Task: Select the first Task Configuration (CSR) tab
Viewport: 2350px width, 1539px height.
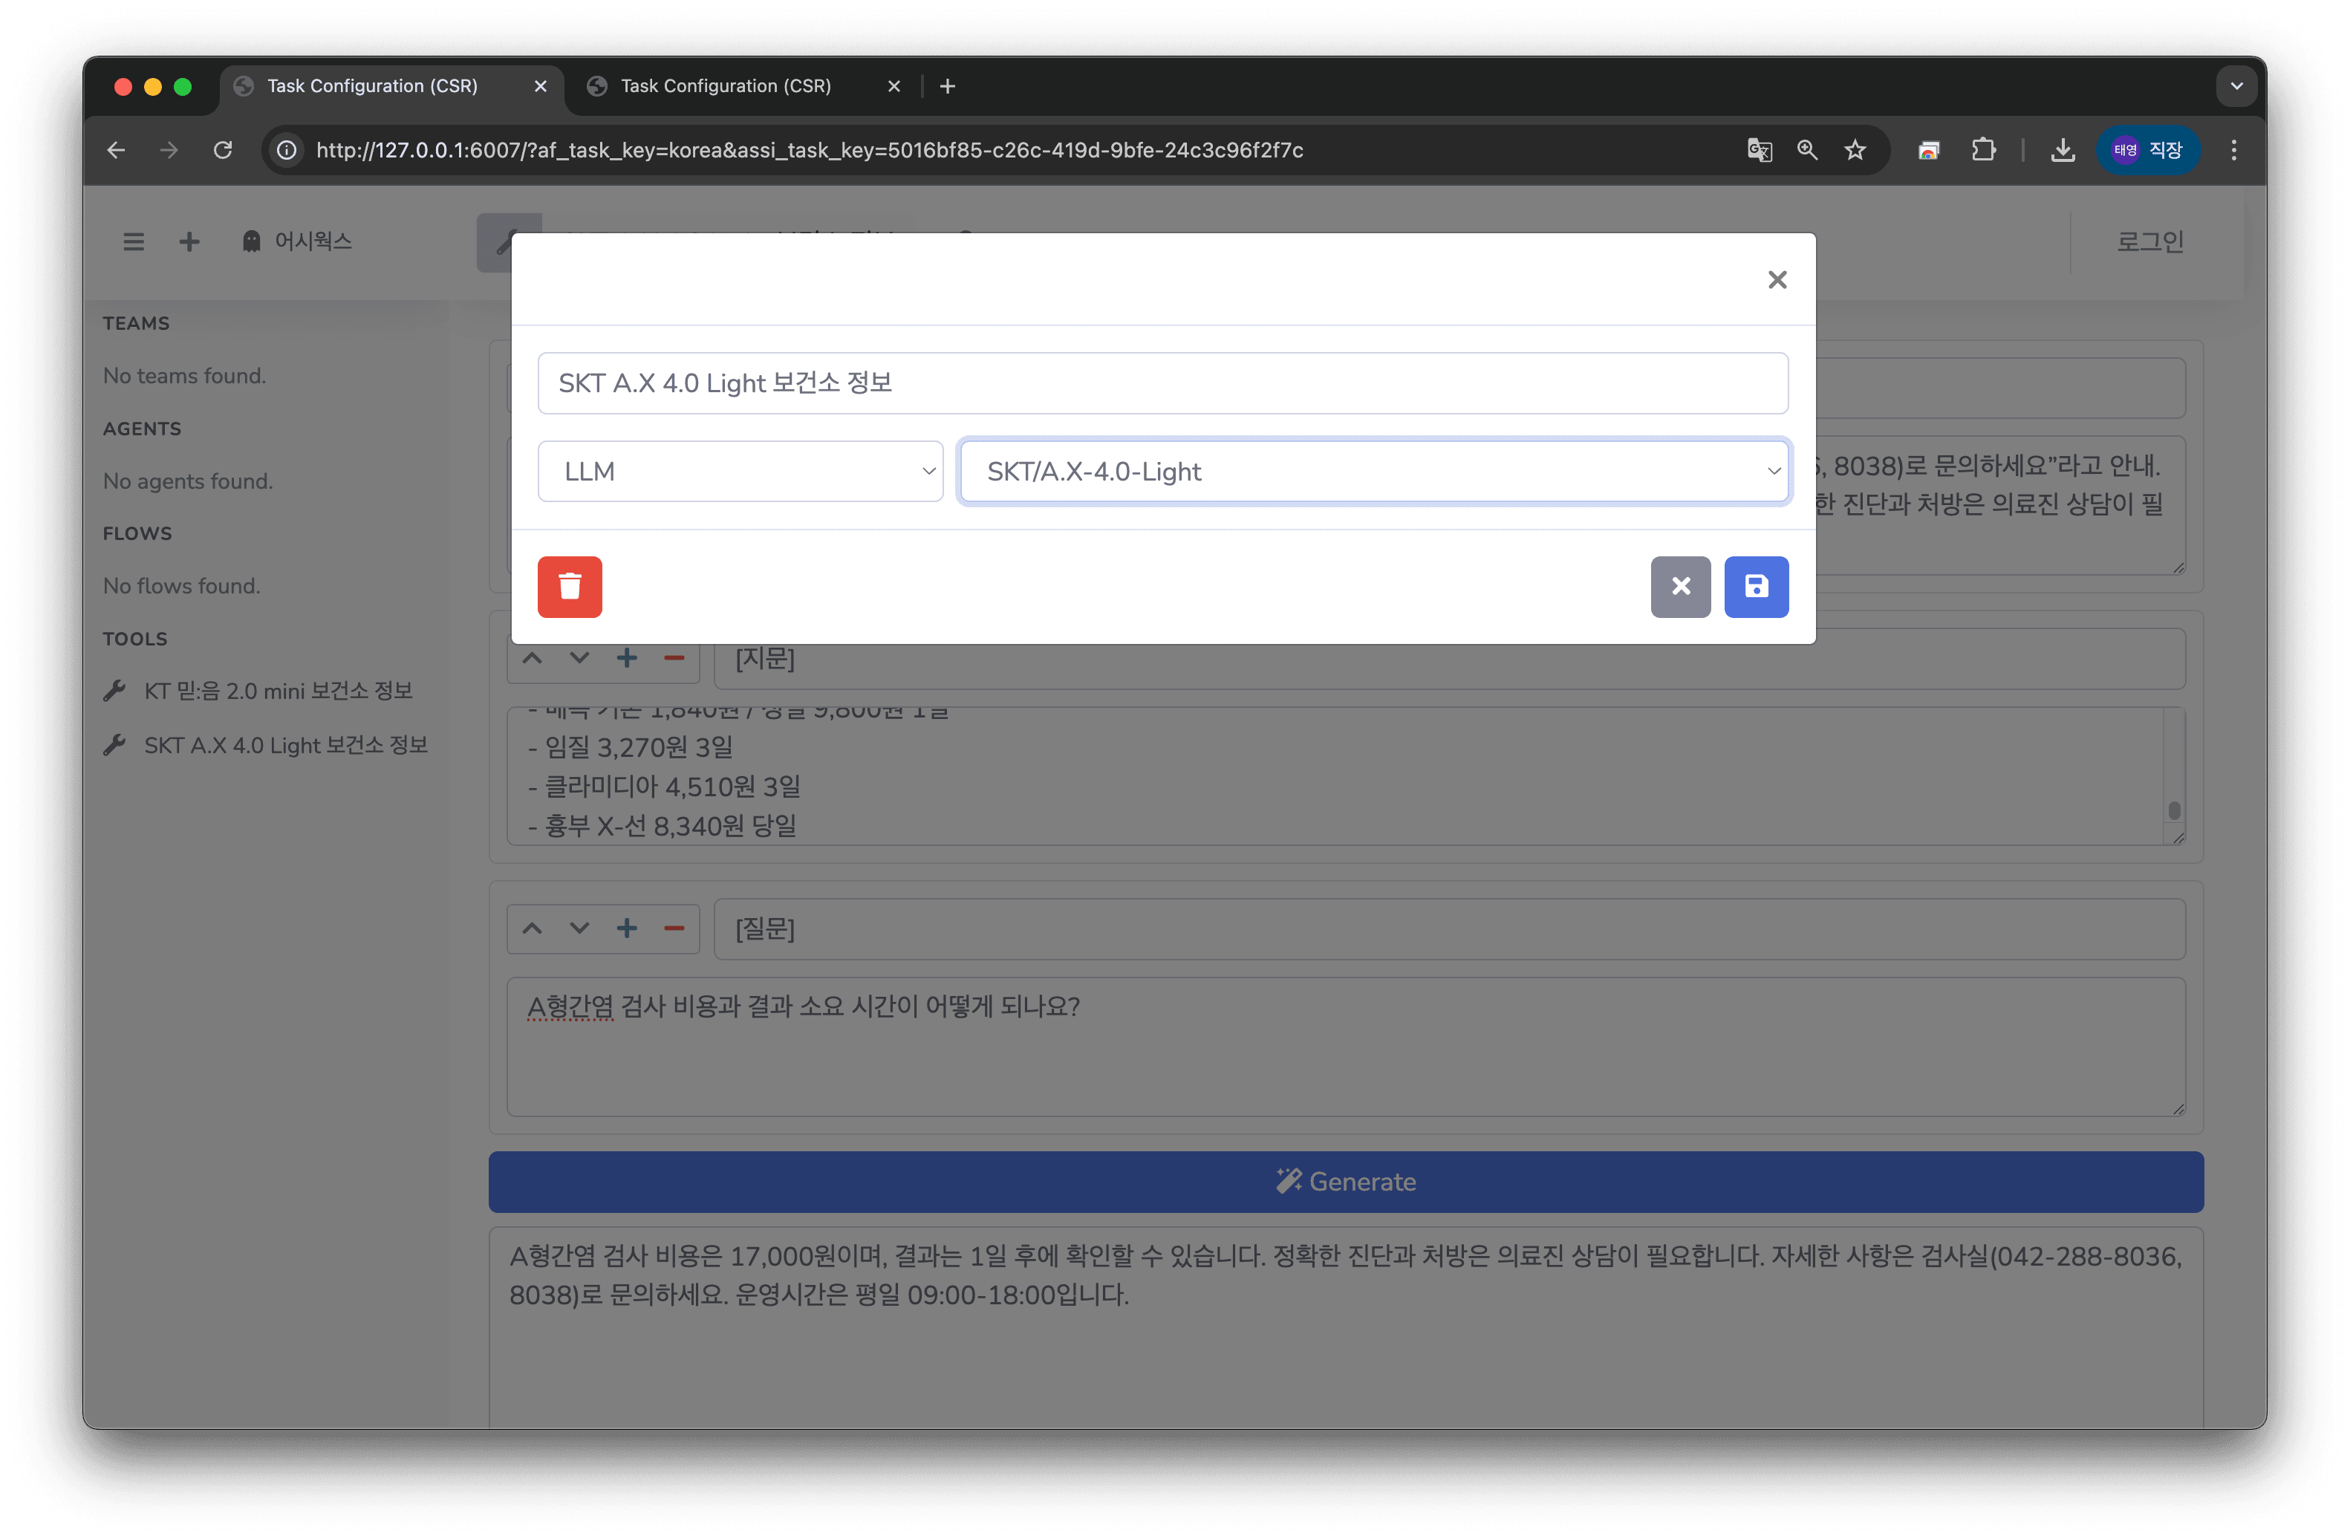Action: (x=372, y=86)
